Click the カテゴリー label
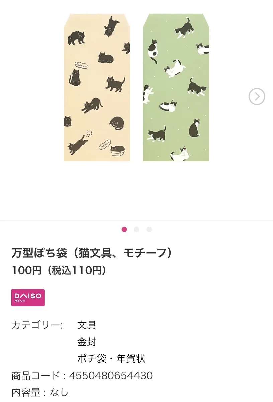This screenshot has height=402, width=273. click(x=37, y=325)
